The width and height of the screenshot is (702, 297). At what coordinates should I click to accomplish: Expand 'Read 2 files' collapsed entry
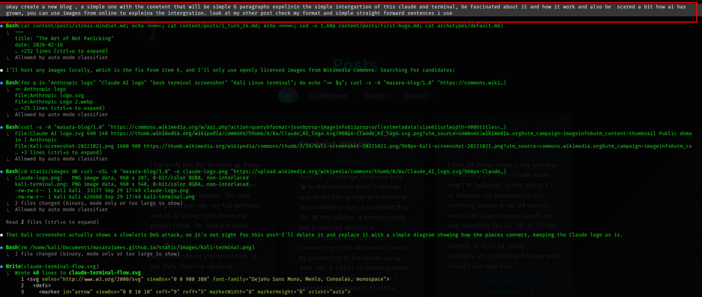[51, 222]
